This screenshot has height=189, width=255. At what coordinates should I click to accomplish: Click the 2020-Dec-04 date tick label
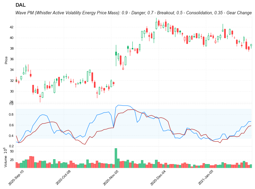pos(158,178)
